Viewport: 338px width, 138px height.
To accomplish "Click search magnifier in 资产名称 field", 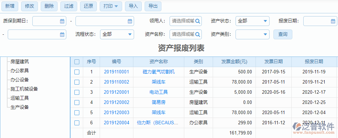I will tap(198, 34).
